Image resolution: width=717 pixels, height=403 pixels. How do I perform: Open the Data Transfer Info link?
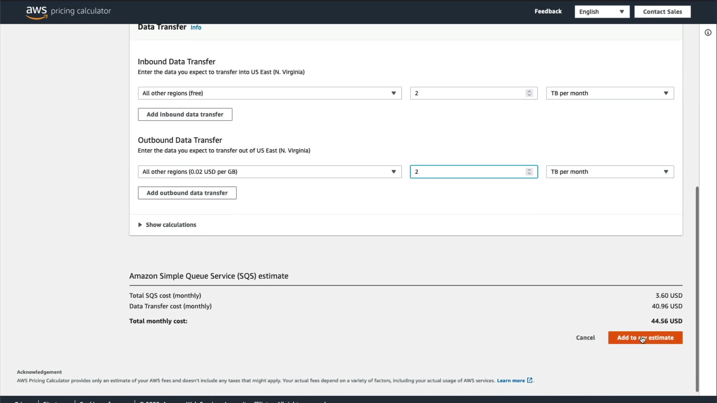tap(196, 28)
